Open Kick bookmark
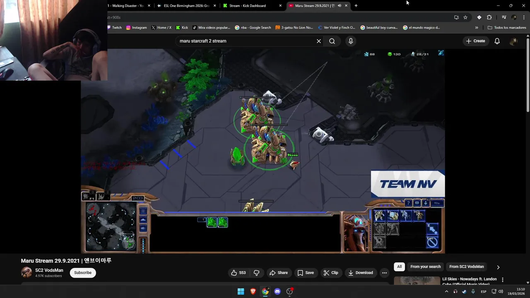Screen dimensions: 530x298 [x=182, y=28]
